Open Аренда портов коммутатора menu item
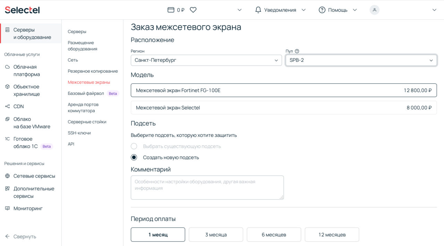This screenshot has height=246, width=444. (83, 108)
